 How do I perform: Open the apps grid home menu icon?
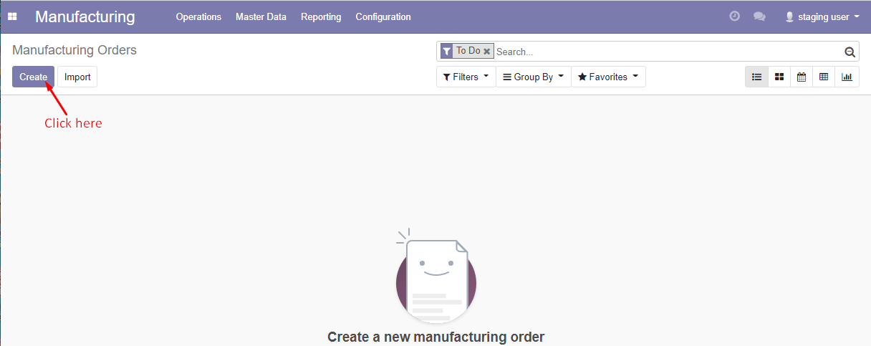coord(12,16)
